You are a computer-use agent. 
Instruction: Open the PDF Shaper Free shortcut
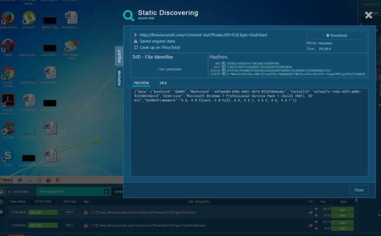(71, 50)
